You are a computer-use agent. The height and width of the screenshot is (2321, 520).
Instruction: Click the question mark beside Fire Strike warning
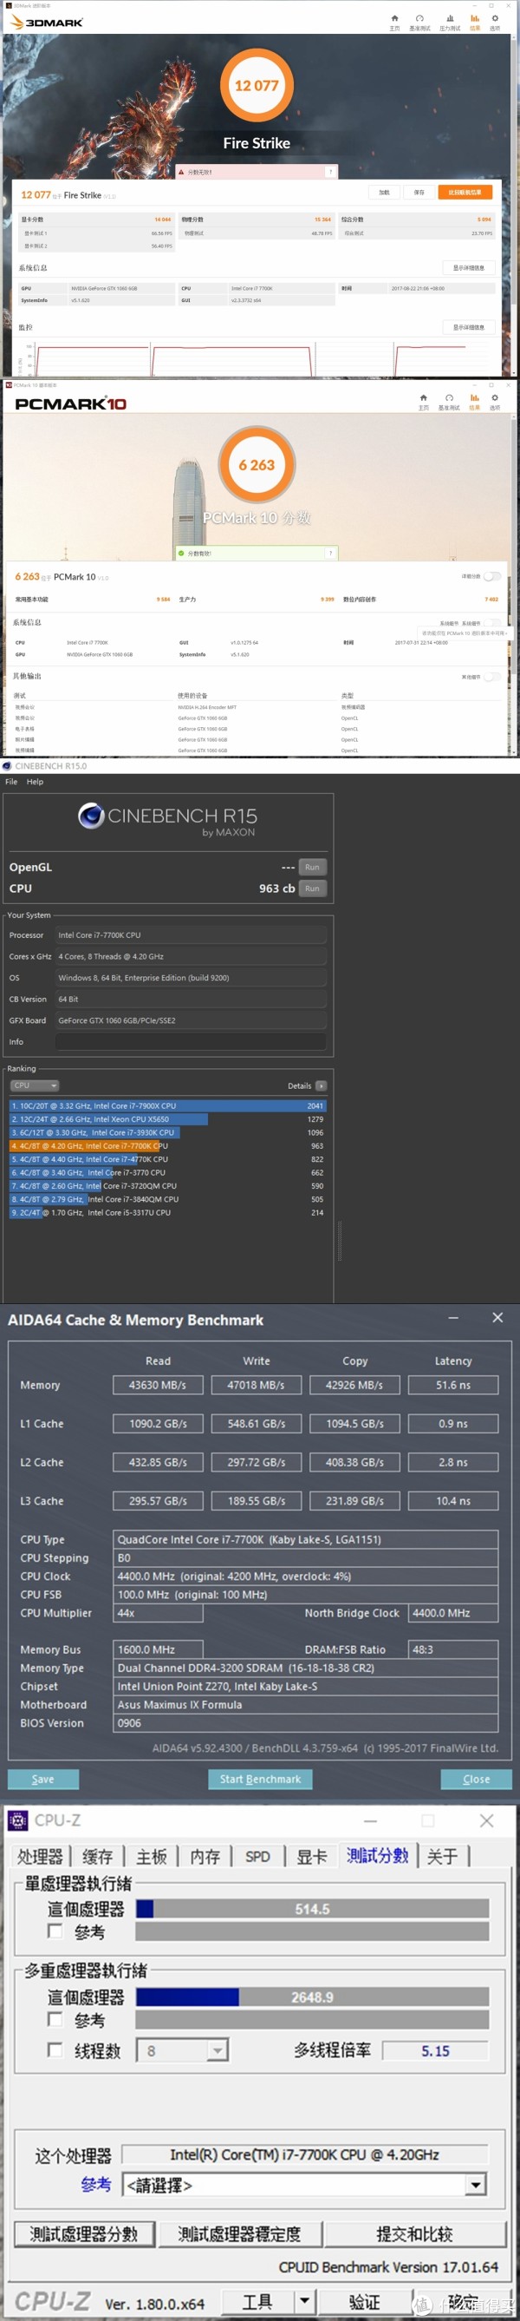(x=330, y=171)
